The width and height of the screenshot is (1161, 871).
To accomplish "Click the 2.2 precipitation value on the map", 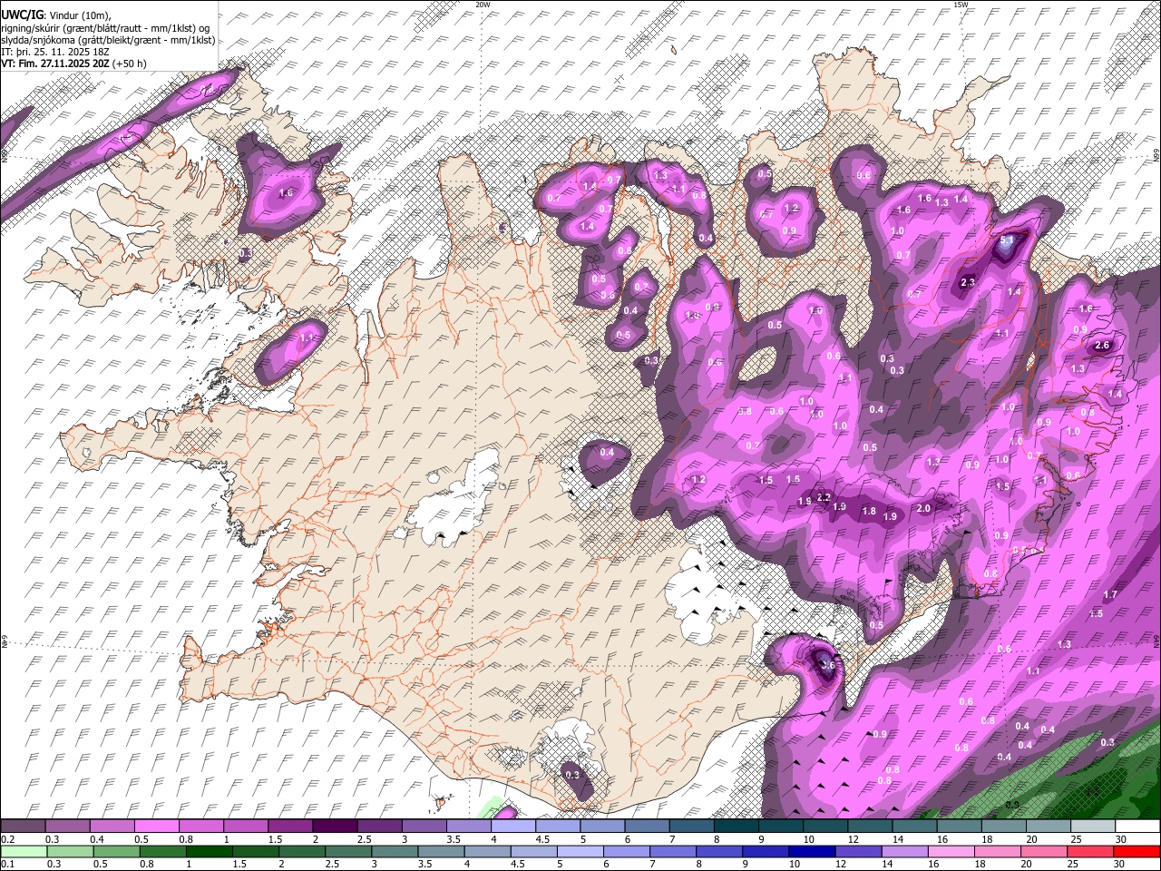I will tap(824, 497).
